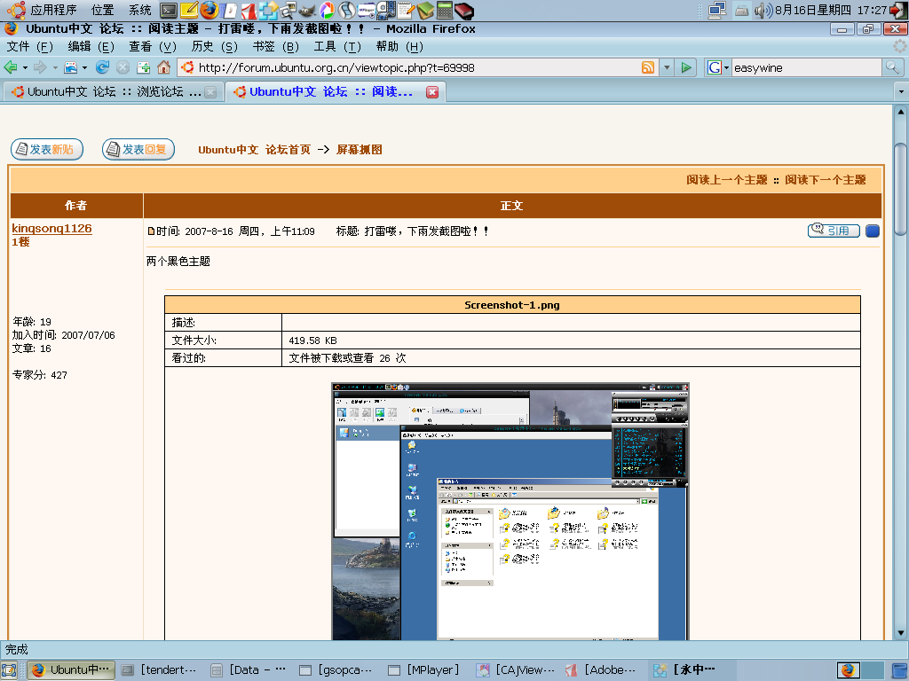The width and height of the screenshot is (909, 681).
Task: Open the 位置 panel menu
Action: pyautogui.click(x=103, y=10)
